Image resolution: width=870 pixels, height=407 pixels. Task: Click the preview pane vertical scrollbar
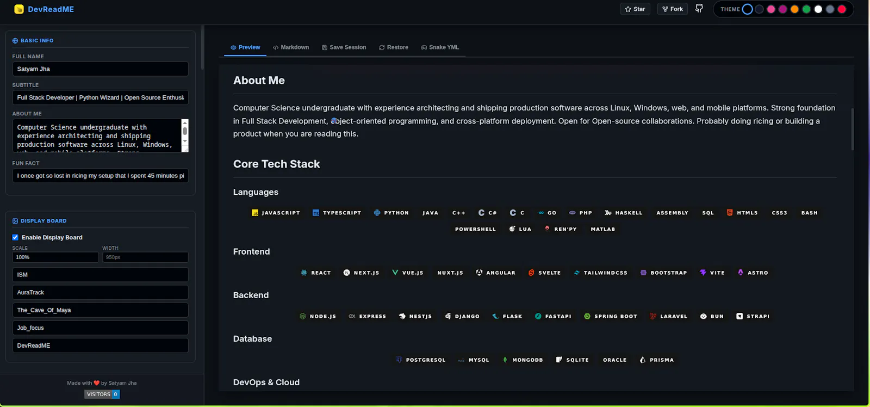click(852, 129)
